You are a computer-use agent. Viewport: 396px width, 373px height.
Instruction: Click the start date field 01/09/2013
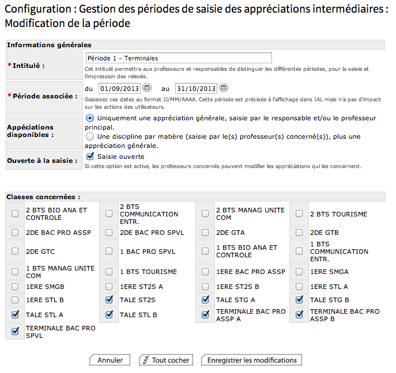[119, 89]
